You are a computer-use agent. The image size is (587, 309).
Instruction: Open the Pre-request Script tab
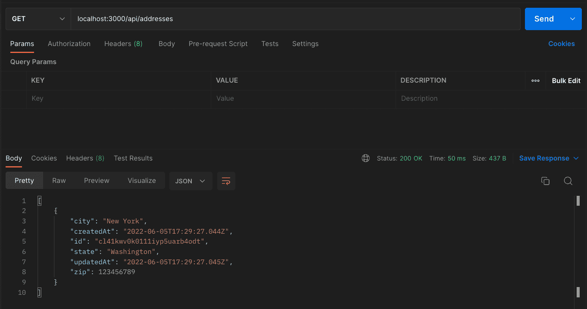click(218, 43)
